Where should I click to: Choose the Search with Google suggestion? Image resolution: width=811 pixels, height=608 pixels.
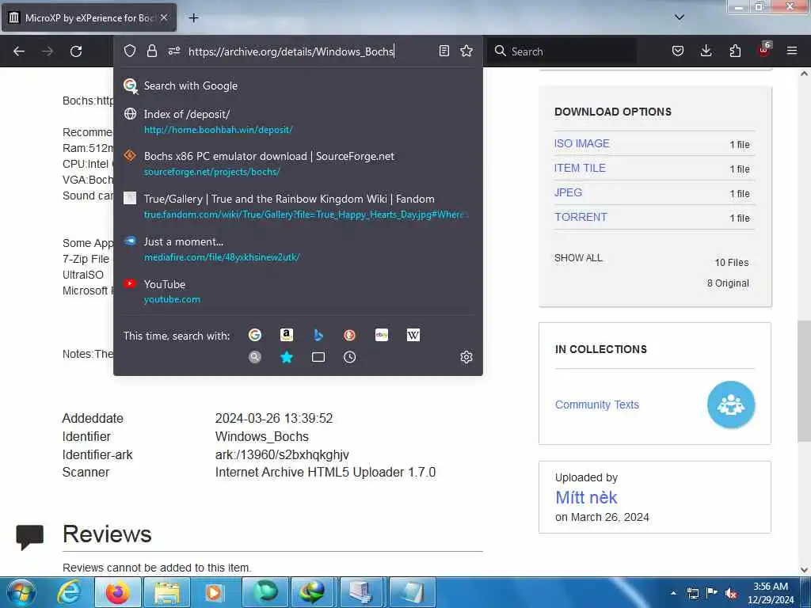point(298,85)
